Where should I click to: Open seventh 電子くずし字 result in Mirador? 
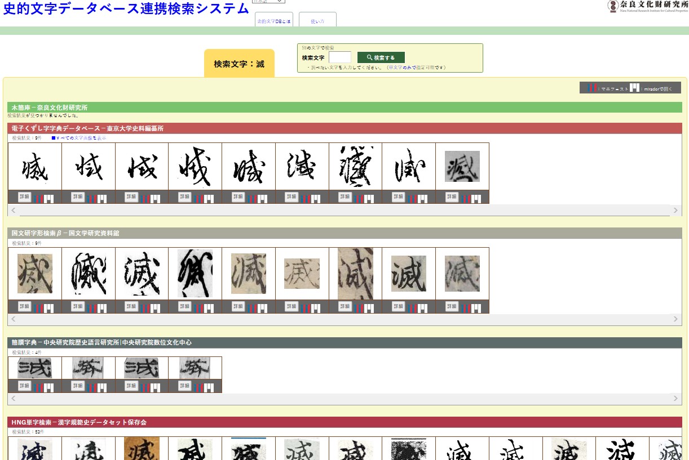click(369, 199)
